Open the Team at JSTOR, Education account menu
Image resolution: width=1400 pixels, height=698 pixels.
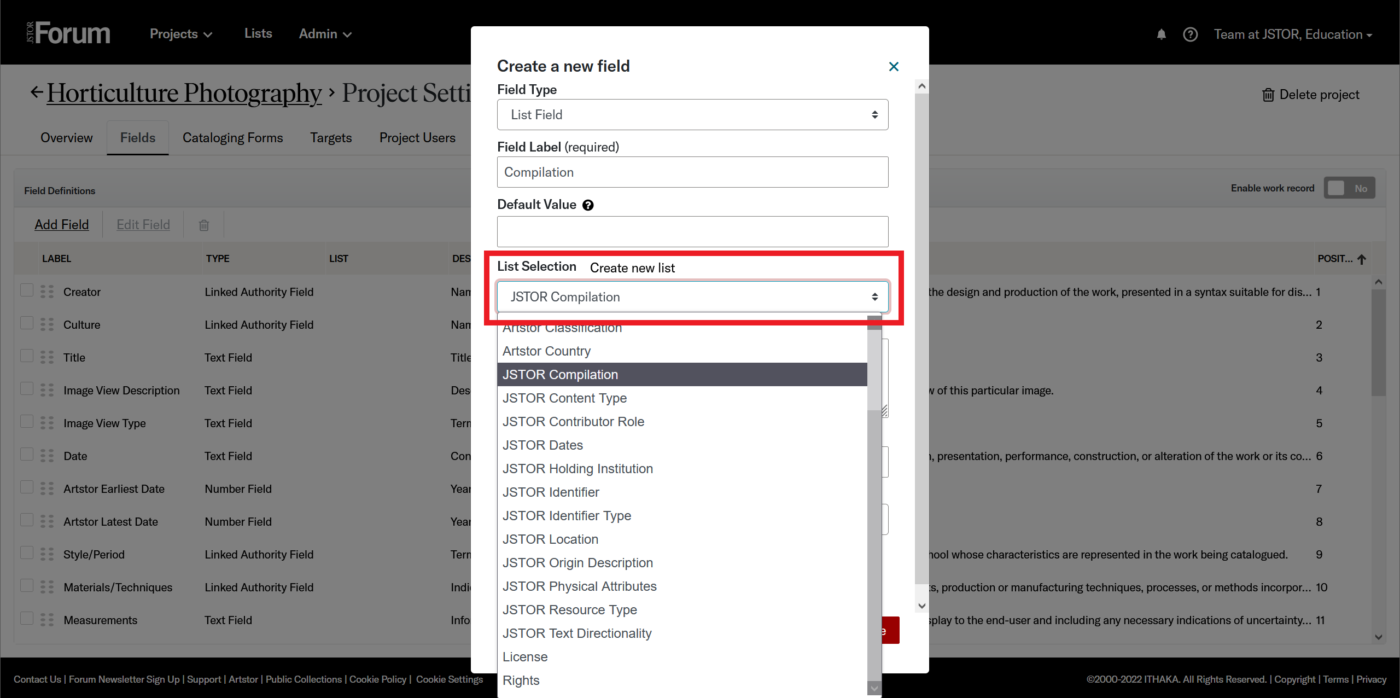[x=1293, y=34]
